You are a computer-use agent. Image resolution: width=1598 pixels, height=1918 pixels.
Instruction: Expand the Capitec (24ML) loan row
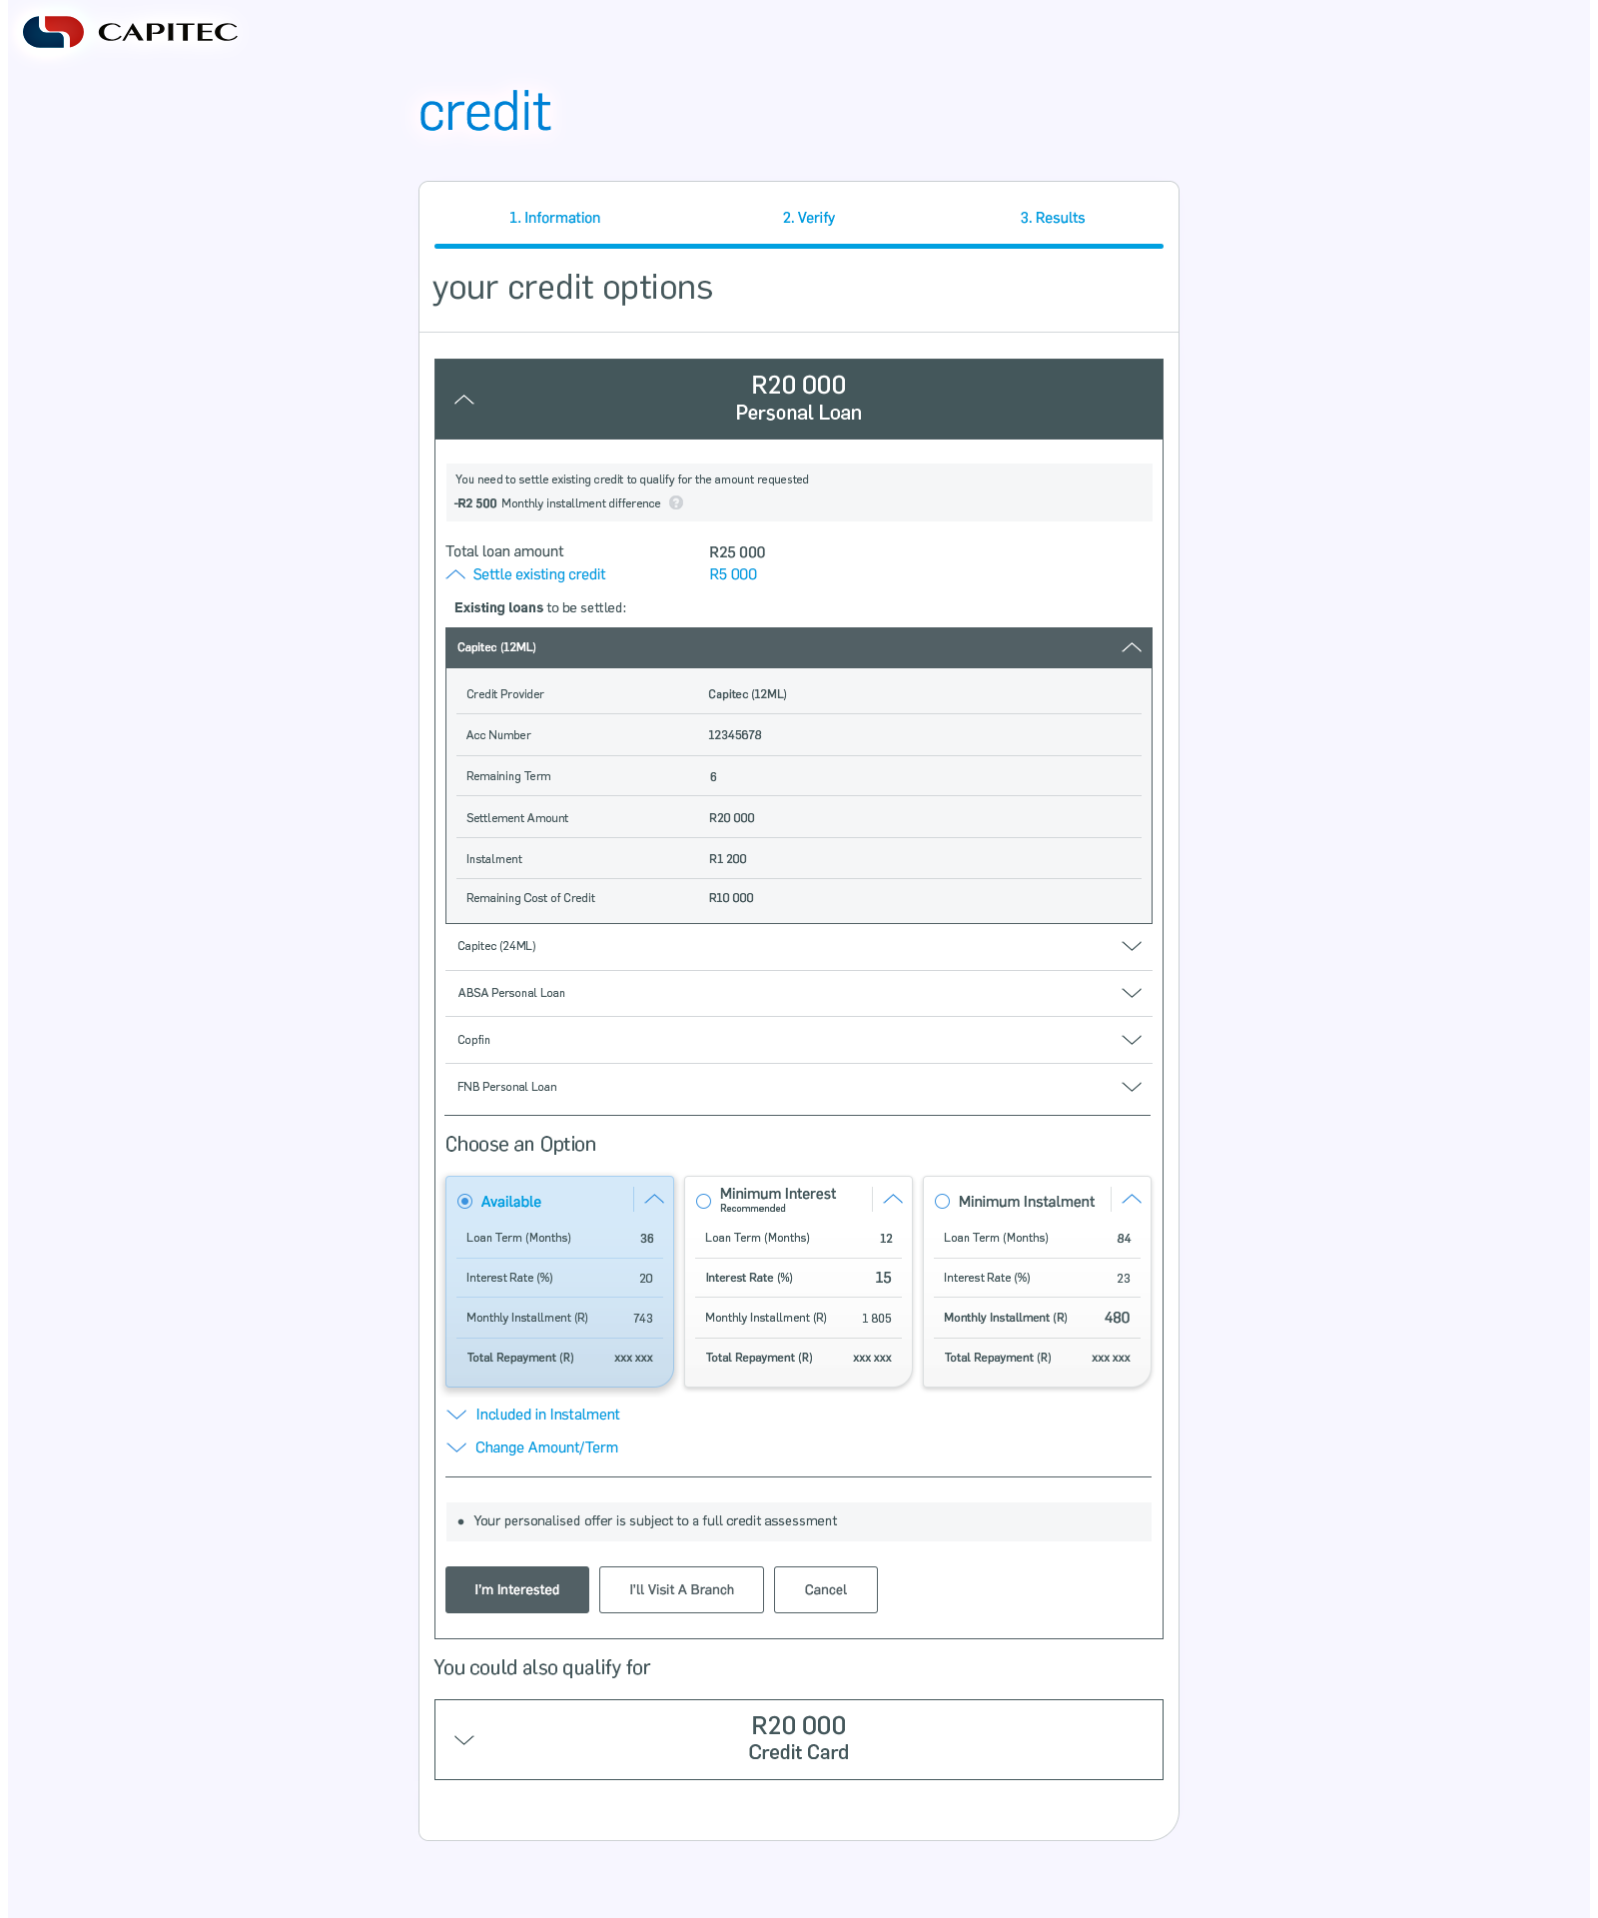click(x=1132, y=946)
